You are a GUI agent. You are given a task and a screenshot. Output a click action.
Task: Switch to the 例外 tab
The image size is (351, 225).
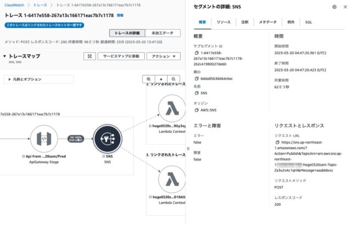(x=291, y=22)
